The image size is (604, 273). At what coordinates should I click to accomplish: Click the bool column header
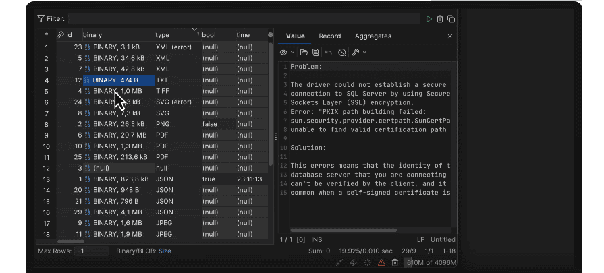coord(219,35)
